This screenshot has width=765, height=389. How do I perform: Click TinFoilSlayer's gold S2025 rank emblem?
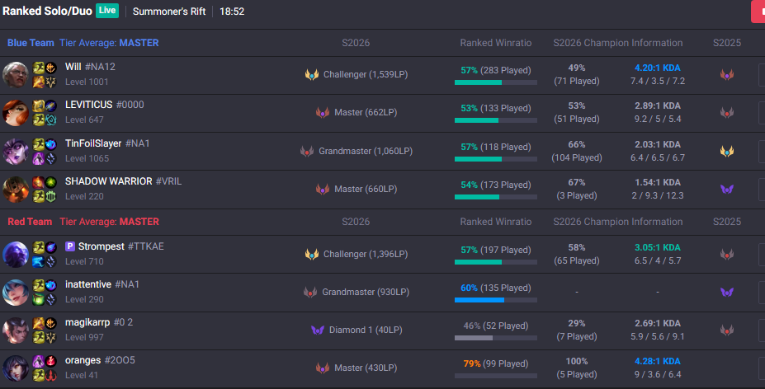click(727, 151)
